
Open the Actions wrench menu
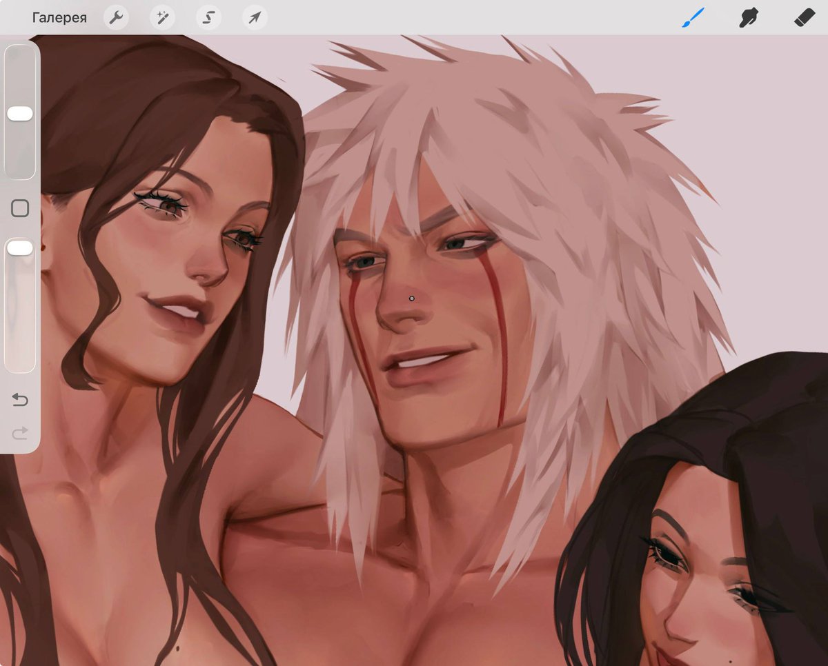click(117, 18)
